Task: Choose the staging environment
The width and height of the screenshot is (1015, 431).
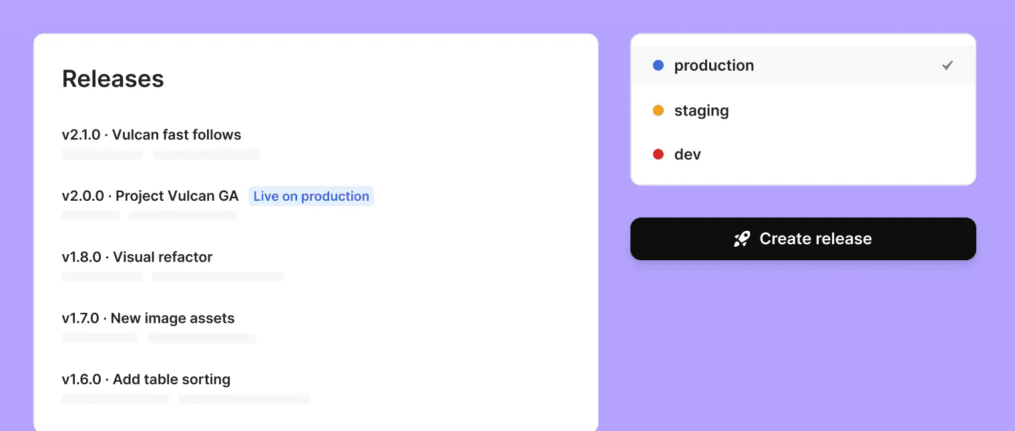Action: [x=803, y=110]
